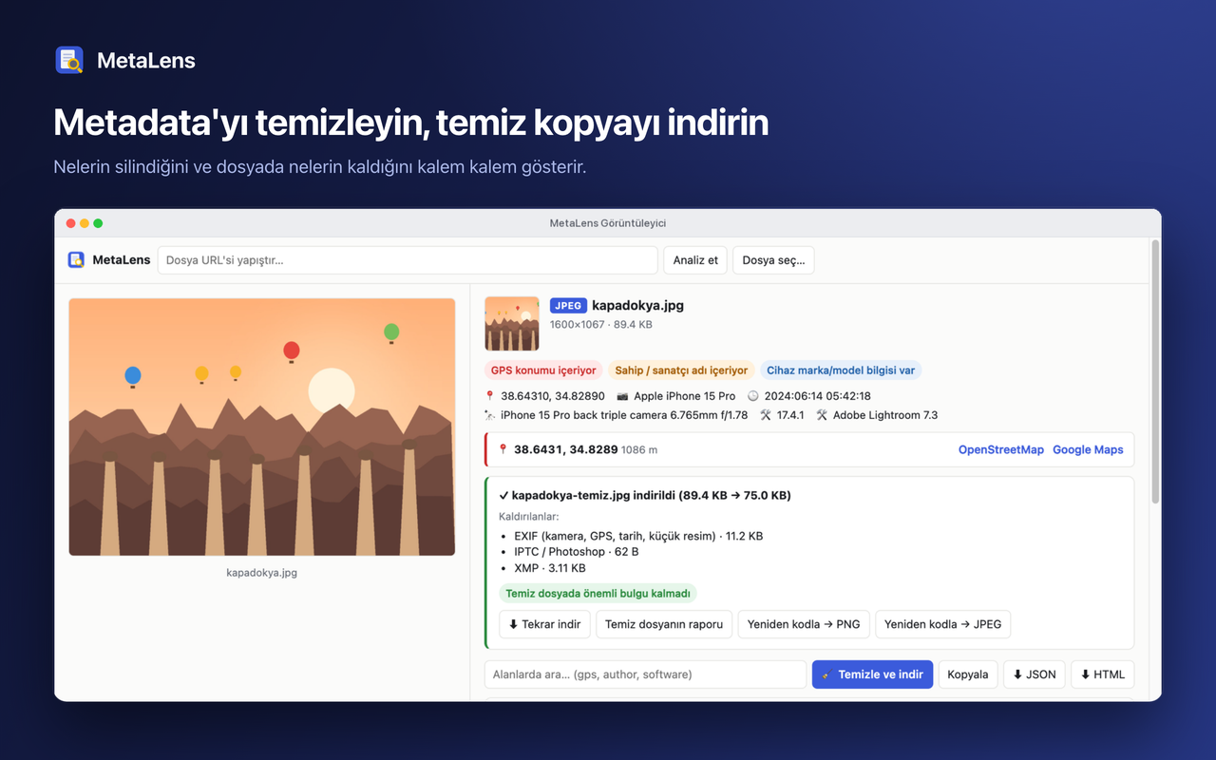Click the camera icon beside Apple iPhone 15 Pro

[x=622, y=396]
